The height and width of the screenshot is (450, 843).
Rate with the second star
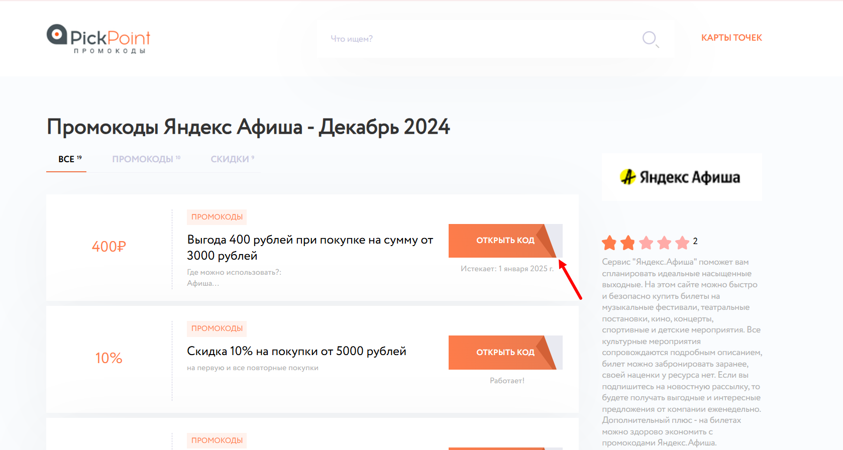(627, 243)
